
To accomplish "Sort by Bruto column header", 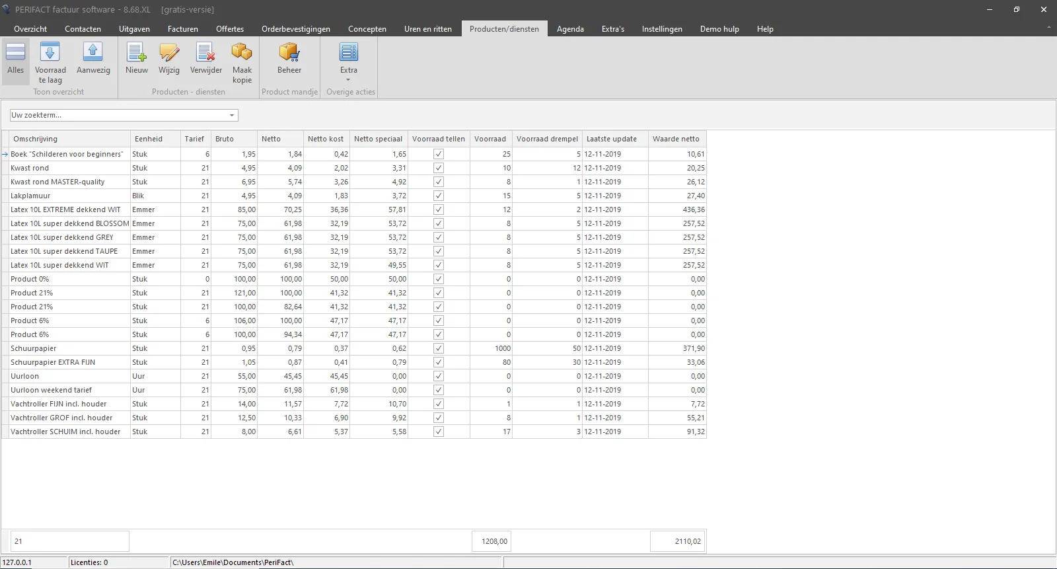I will pos(235,139).
